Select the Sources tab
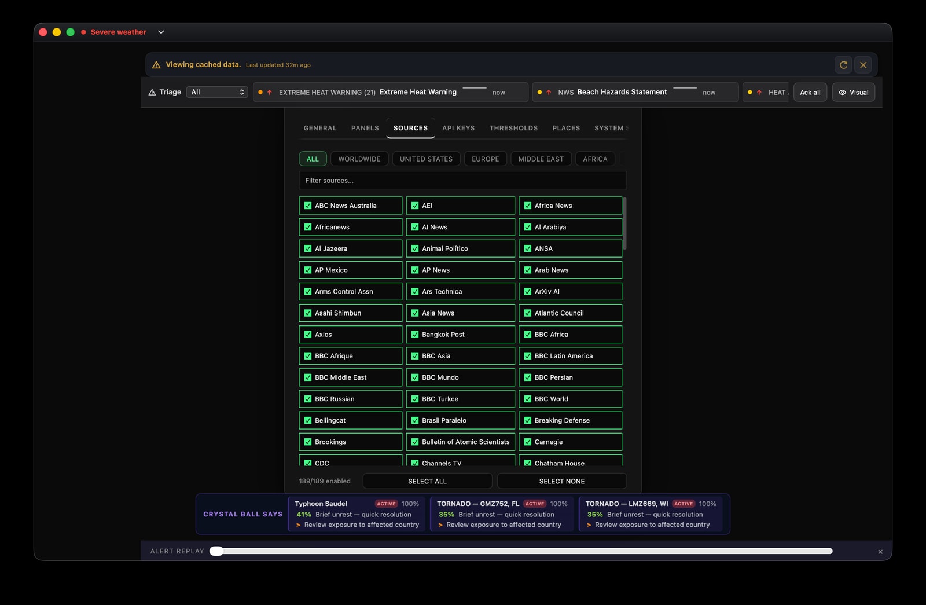Screen dimensions: 926x605 (410, 128)
